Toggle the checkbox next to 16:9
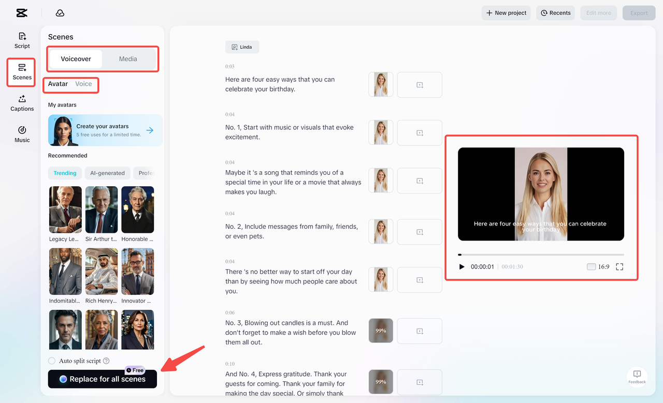663x403 pixels. 590,266
